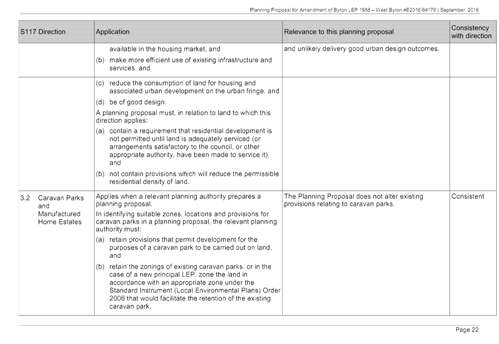Screen dimensions: 499x344
Task: Click the 'Page 22' footer text
Action: click(467, 330)
